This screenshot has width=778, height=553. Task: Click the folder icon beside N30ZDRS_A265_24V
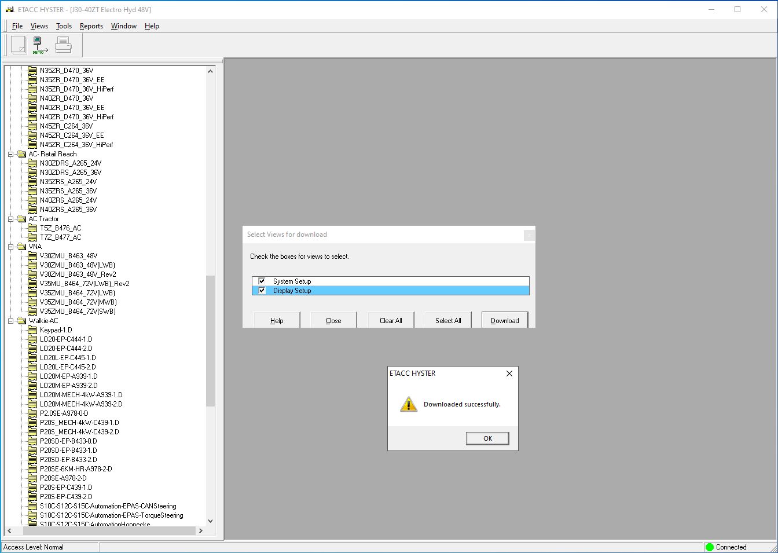[x=33, y=163]
